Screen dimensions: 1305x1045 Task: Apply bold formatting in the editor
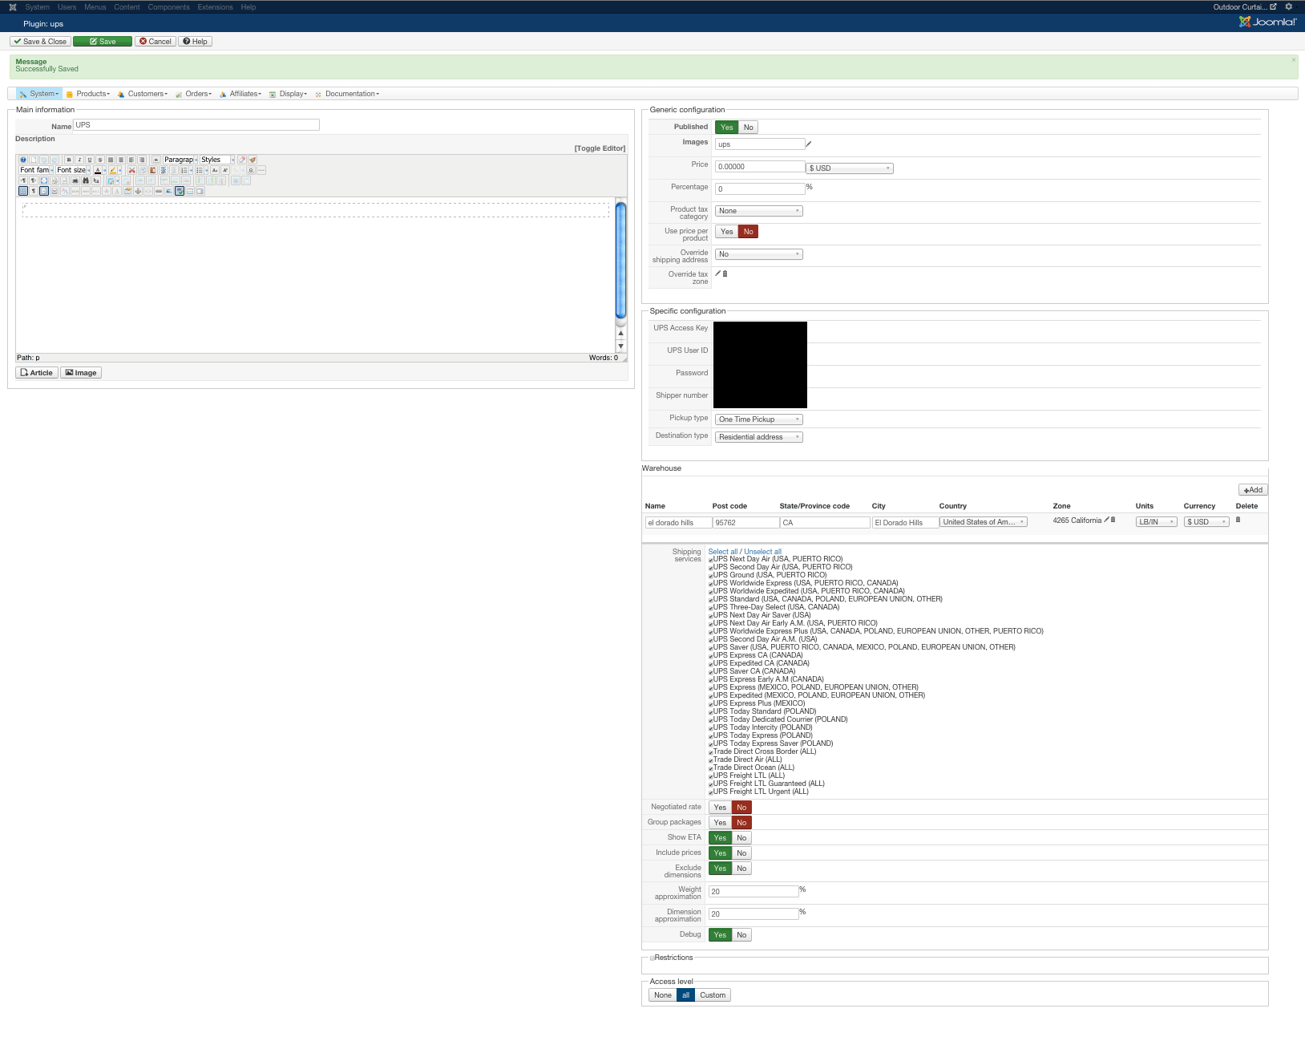(69, 160)
